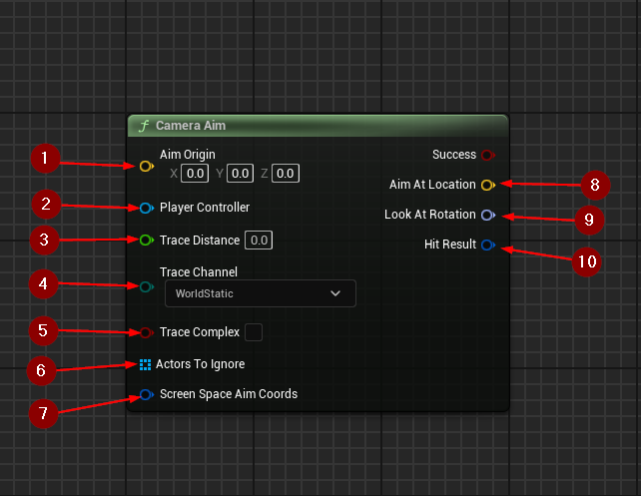Click the Actors To Ignore array pin
The image size is (641, 496).
coord(146,364)
